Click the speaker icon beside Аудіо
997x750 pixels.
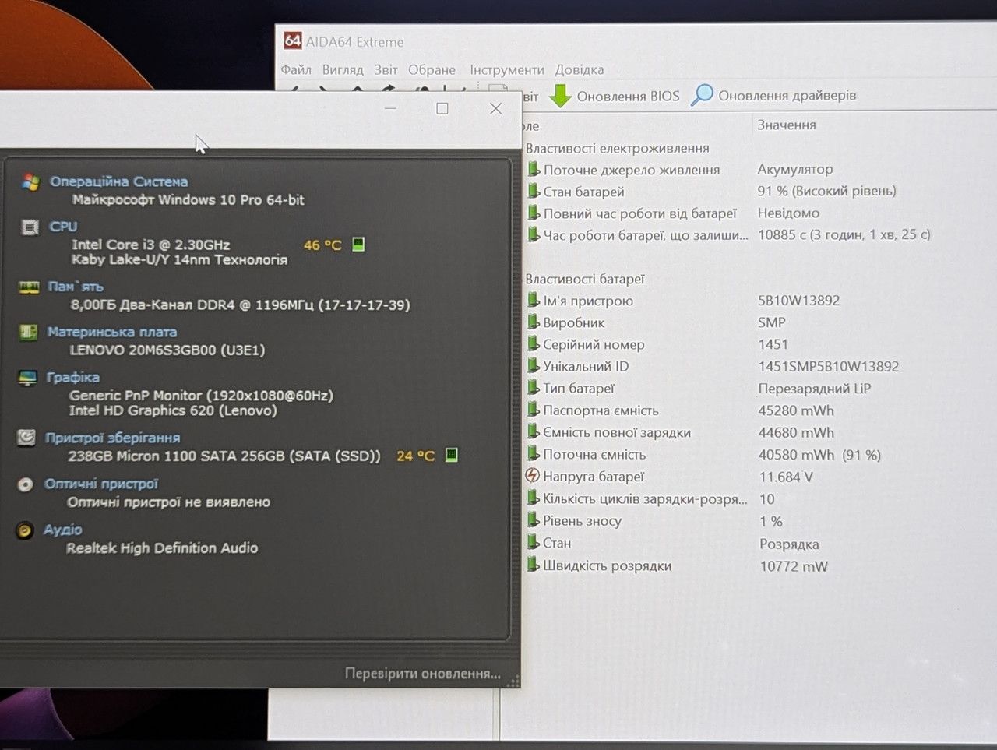pyautogui.click(x=25, y=530)
